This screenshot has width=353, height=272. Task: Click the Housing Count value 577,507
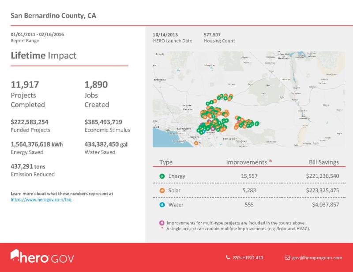212,35
